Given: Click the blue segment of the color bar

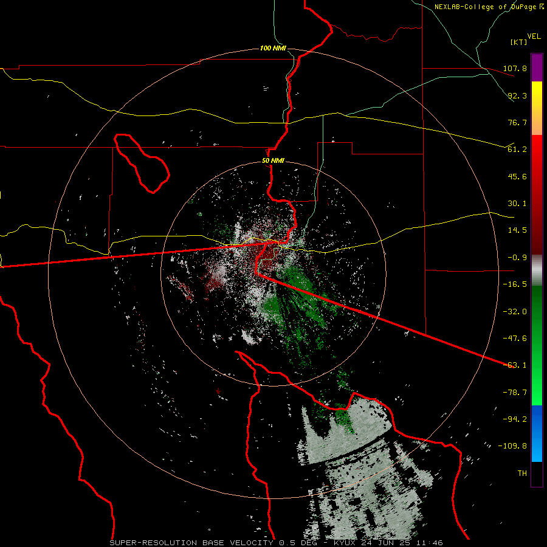Looking at the screenshot, I should click(537, 433).
